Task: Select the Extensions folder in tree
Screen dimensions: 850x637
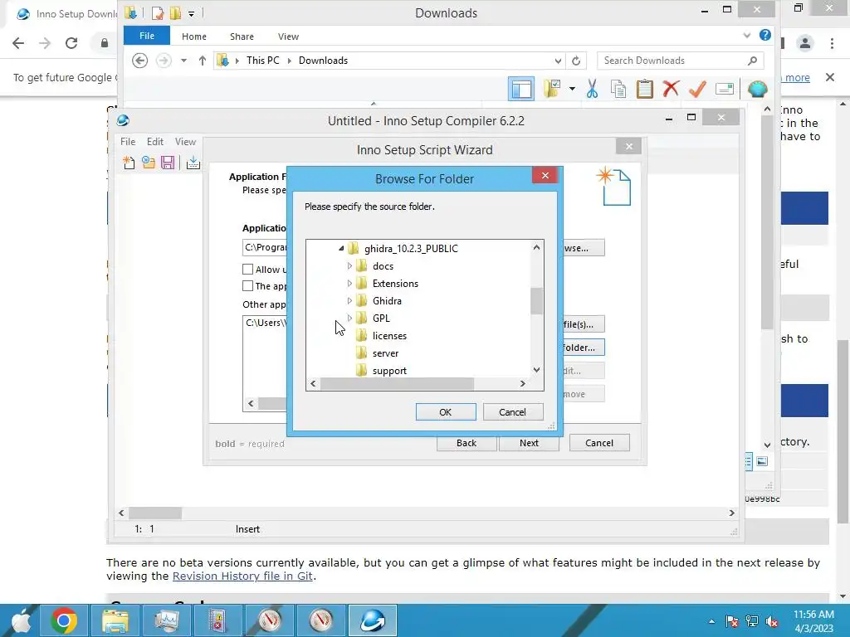Action: pyautogui.click(x=395, y=284)
